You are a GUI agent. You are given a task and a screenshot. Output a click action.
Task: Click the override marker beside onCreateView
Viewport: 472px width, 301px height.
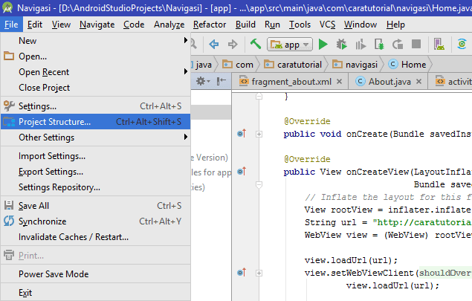pos(242,171)
